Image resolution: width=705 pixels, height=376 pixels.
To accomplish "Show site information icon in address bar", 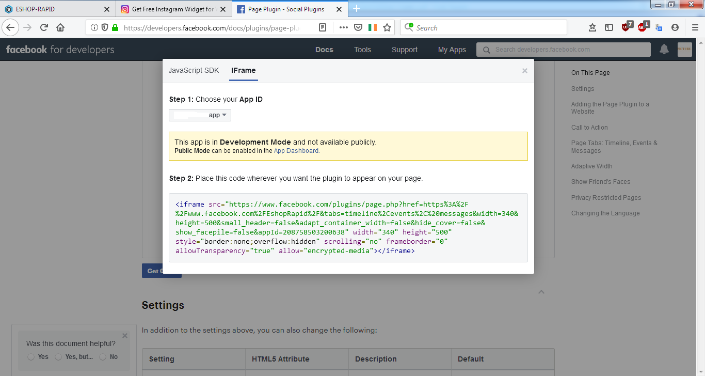I will click(94, 27).
